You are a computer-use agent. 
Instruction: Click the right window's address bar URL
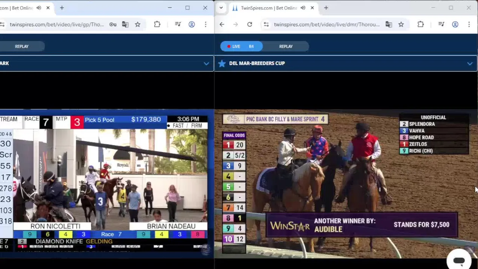(327, 25)
